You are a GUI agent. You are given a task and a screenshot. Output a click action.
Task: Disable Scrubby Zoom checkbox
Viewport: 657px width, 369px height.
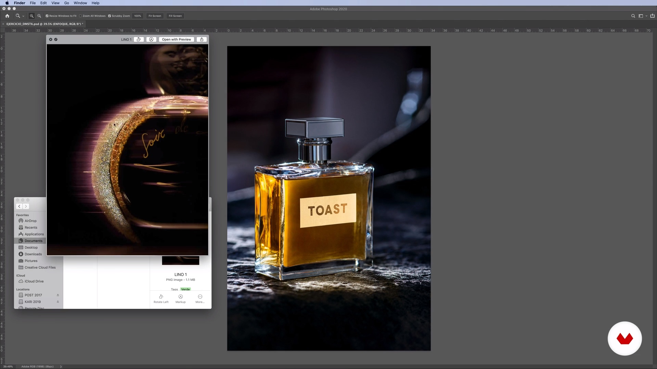tap(119, 16)
